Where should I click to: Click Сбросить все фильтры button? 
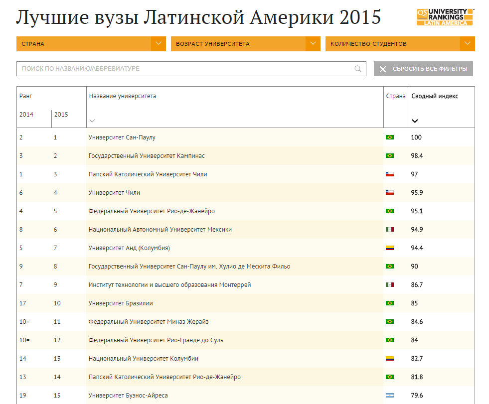(423, 69)
